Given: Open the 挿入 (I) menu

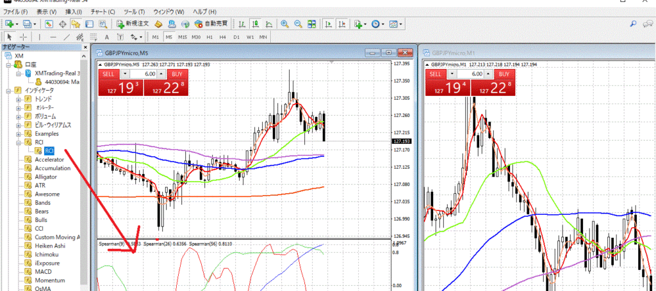Looking at the screenshot, I should pyautogui.click(x=73, y=12).
